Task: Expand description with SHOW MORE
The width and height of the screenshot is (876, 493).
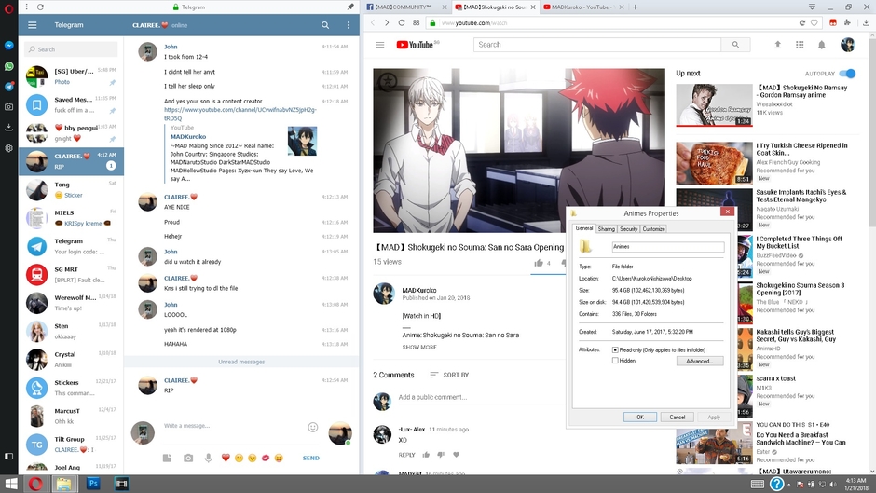Action: (419, 347)
